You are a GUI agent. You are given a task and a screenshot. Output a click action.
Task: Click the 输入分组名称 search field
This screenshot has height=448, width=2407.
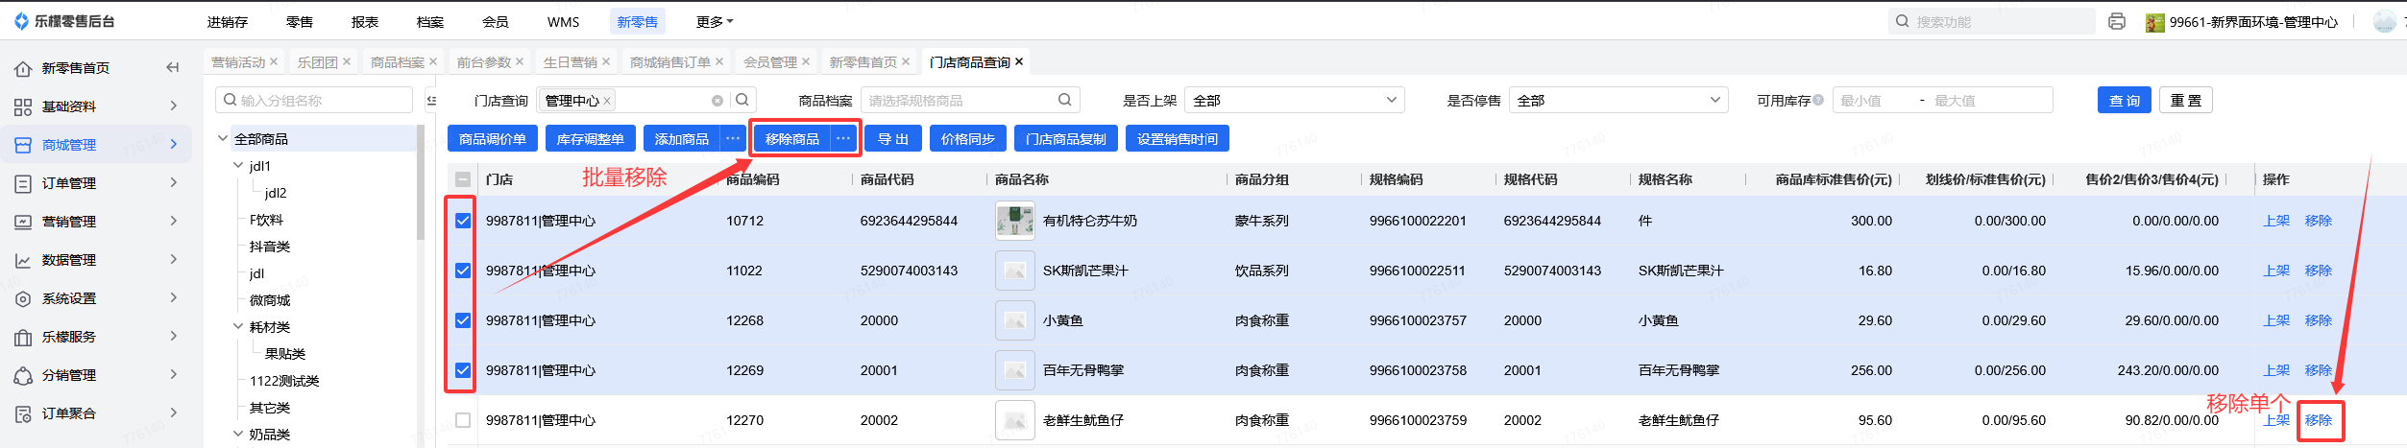coord(314,100)
